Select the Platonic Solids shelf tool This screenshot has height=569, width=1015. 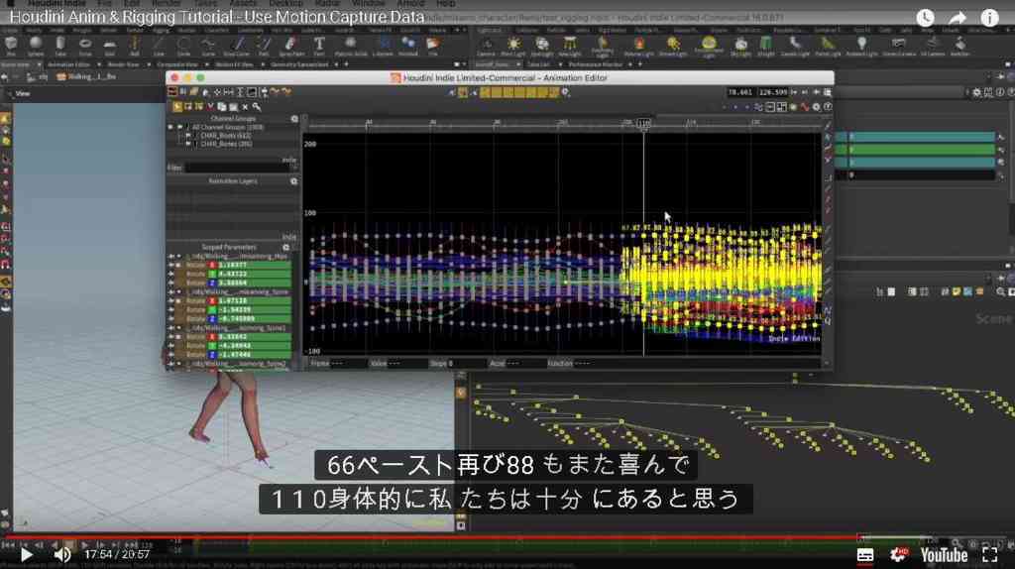pyautogui.click(x=350, y=46)
